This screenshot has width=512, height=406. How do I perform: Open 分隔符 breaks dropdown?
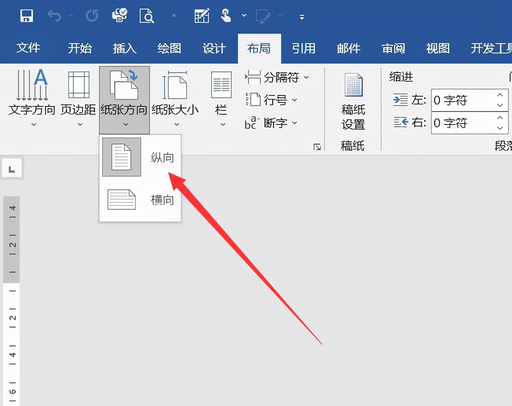[277, 77]
